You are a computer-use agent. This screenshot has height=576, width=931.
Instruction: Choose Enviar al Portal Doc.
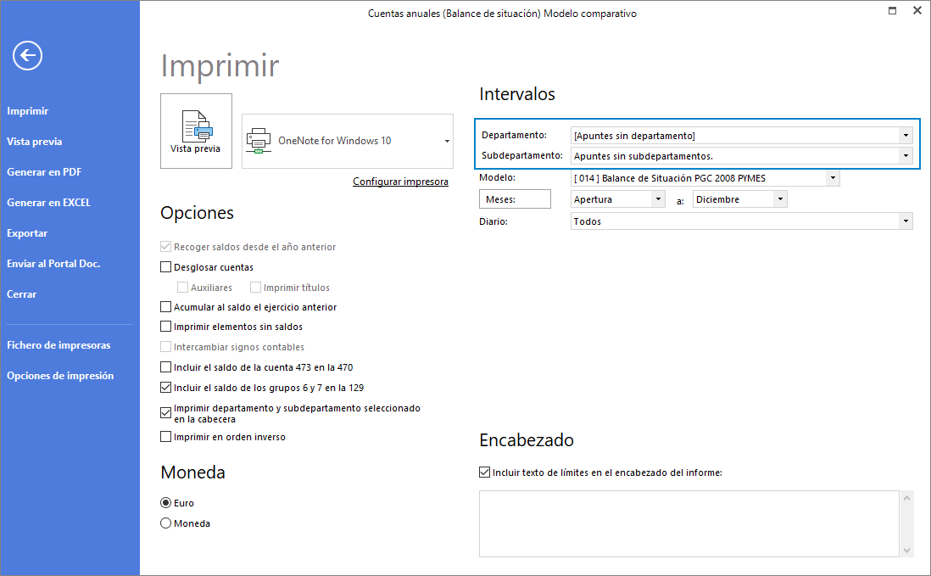pyautogui.click(x=53, y=264)
